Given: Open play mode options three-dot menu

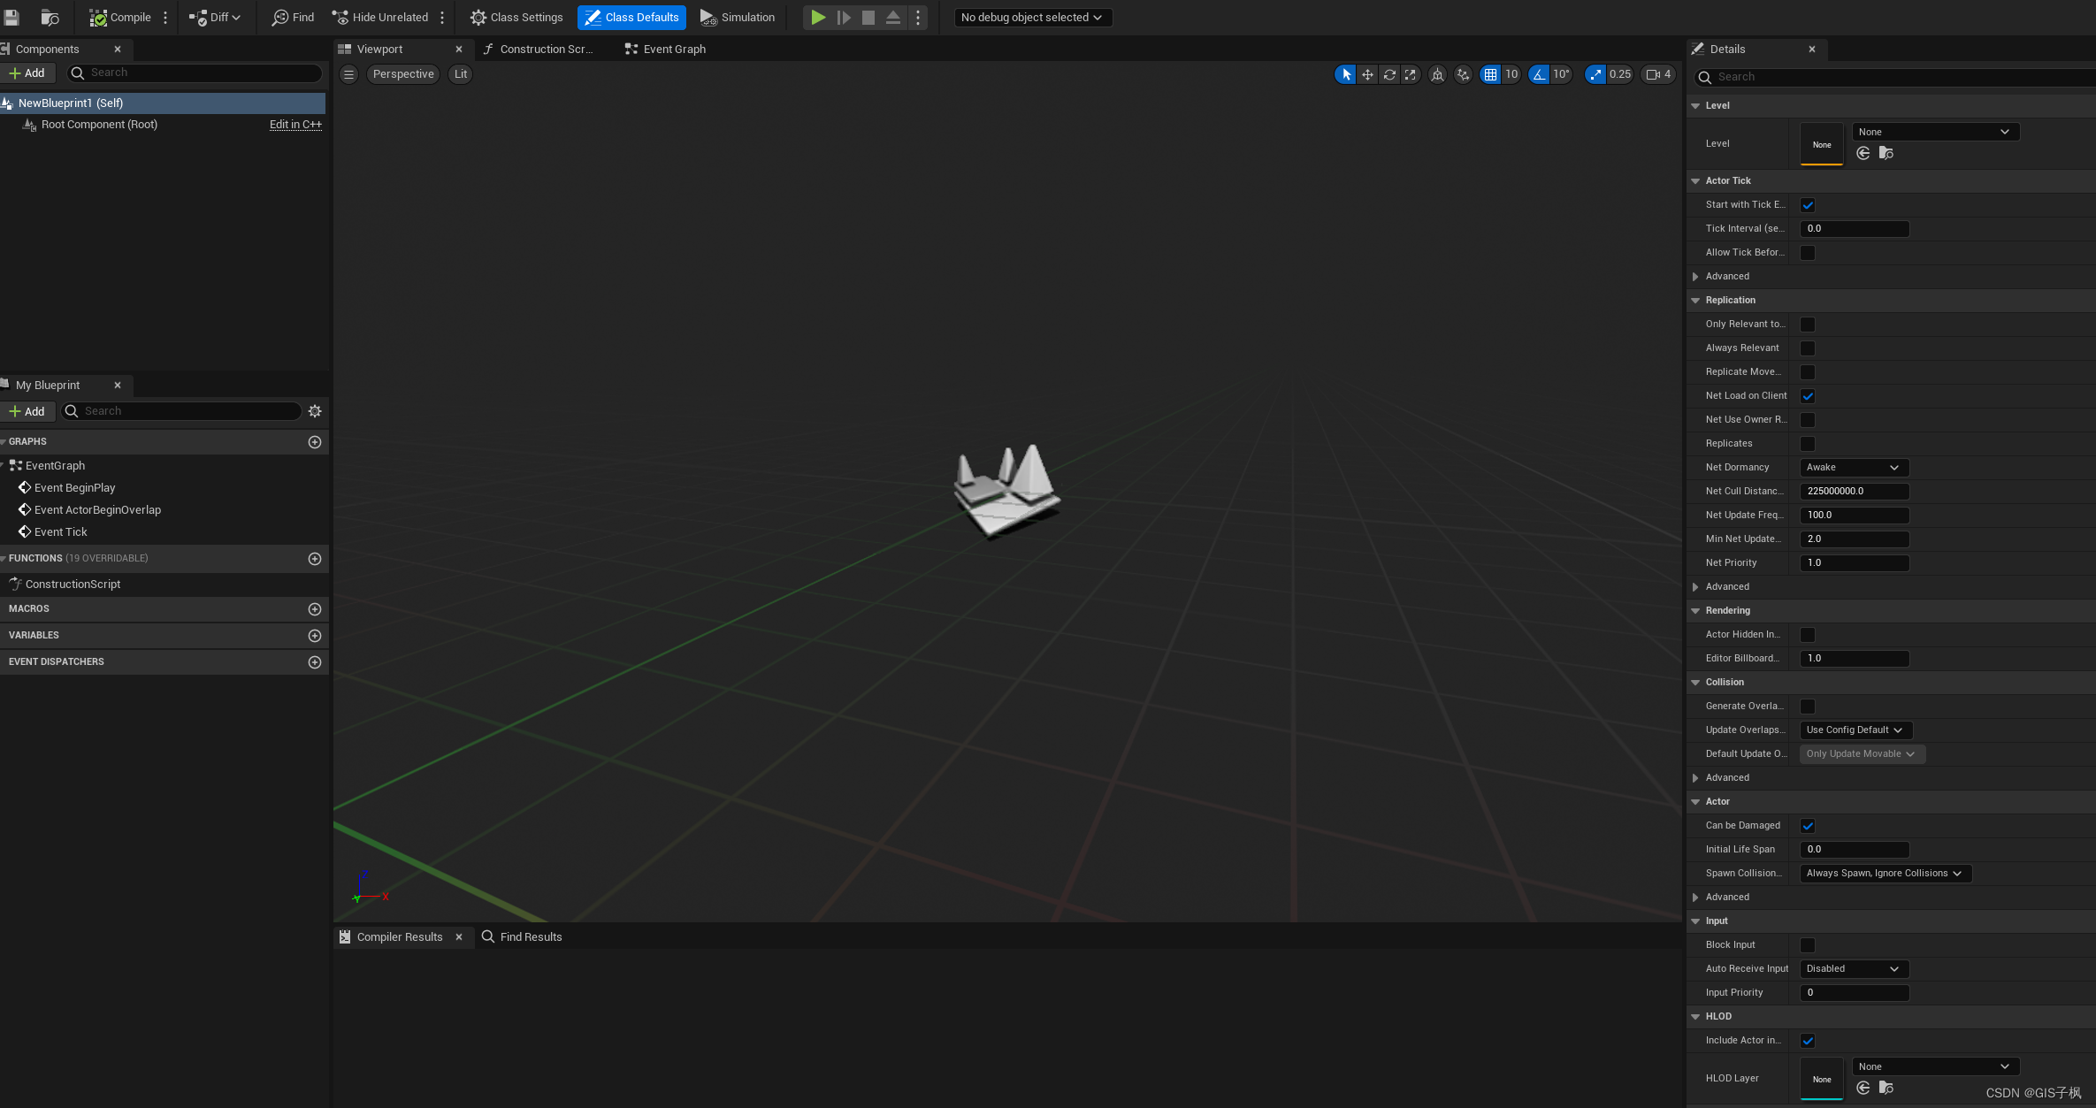Looking at the screenshot, I should click(x=918, y=17).
